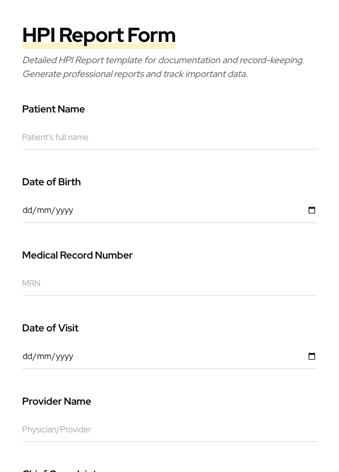Select the month segment of Date of Birth
The image size is (339, 472).
[x=44, y=210]
